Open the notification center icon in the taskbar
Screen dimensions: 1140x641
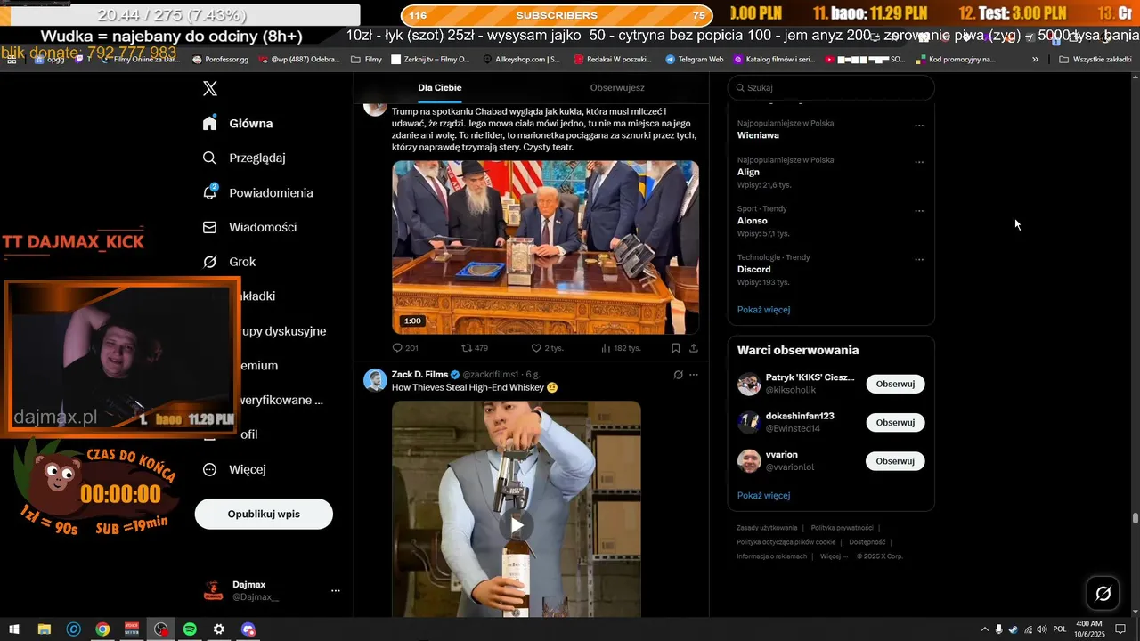point(1121,629)
